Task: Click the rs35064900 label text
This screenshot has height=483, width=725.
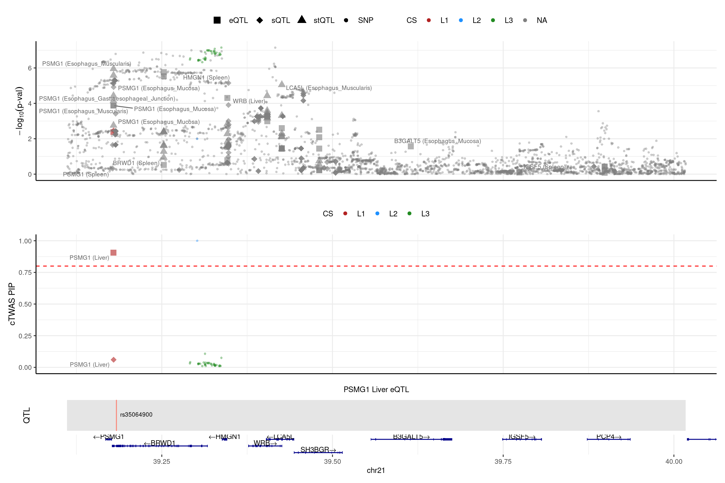Action: 136,414
